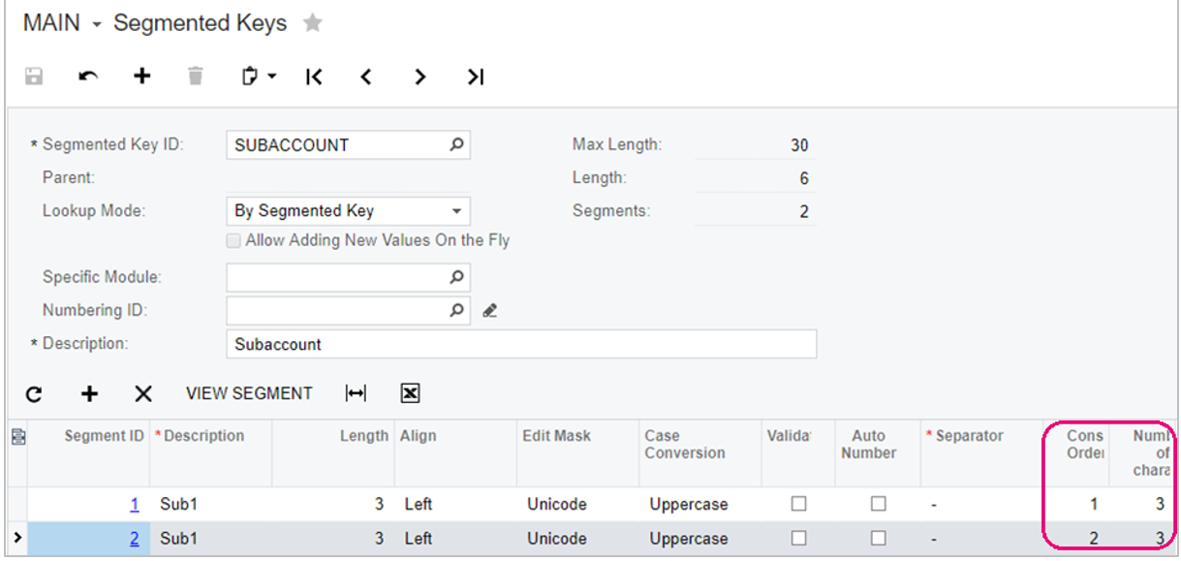Add a new record with the toolbar plus icon
This screenshot has width=1181, height=561.
(x=141, y=77)
